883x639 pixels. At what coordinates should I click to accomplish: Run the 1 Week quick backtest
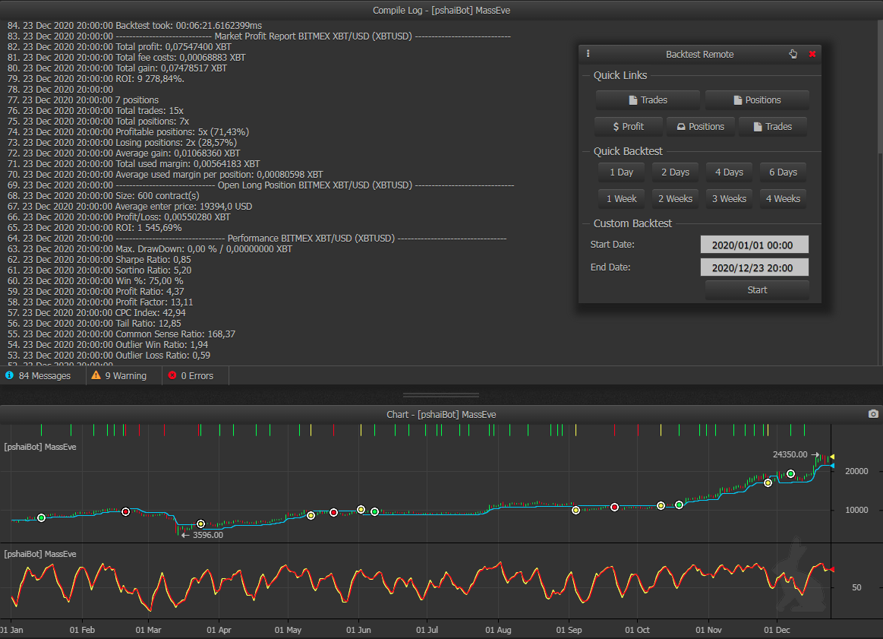pyautogui.click(x=621, y=199)
